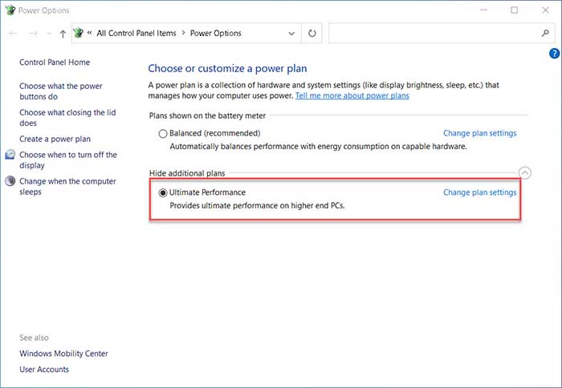Open the address bar history dropdown
The image size is (562, 388).
point(291,34)
